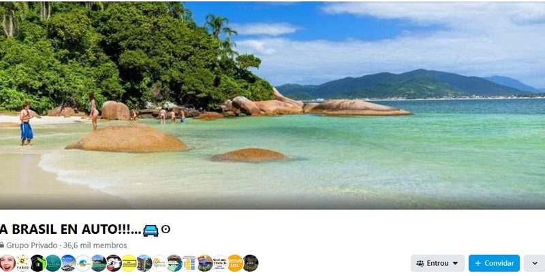This screenshot has height=276, width=545.
Task: Open the dark cat member avatar
Action: point(251,263)
